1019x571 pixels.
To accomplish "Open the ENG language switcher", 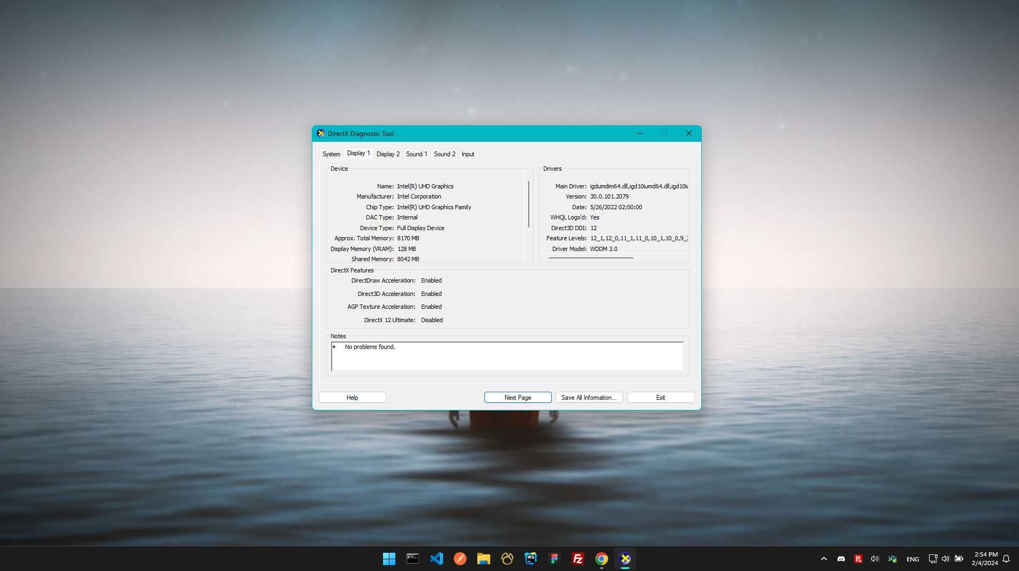I will click(912, 559).
